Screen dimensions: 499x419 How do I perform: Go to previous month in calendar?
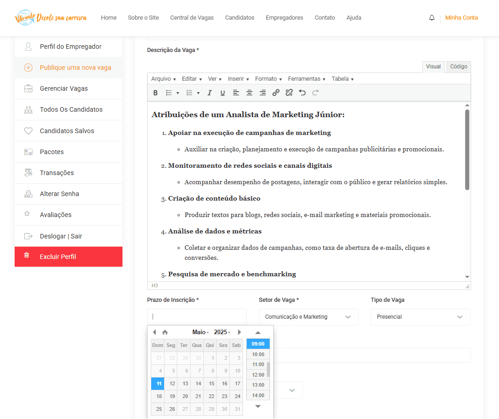pyautogui.click(x=154, y=332)
